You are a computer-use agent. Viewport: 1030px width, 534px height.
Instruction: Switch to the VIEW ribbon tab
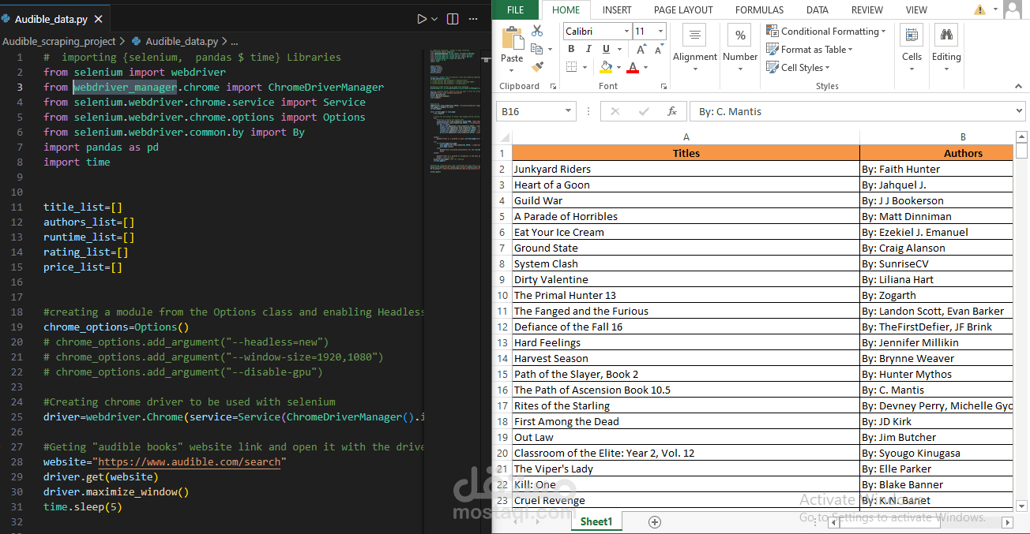click(x=917, y=10)
